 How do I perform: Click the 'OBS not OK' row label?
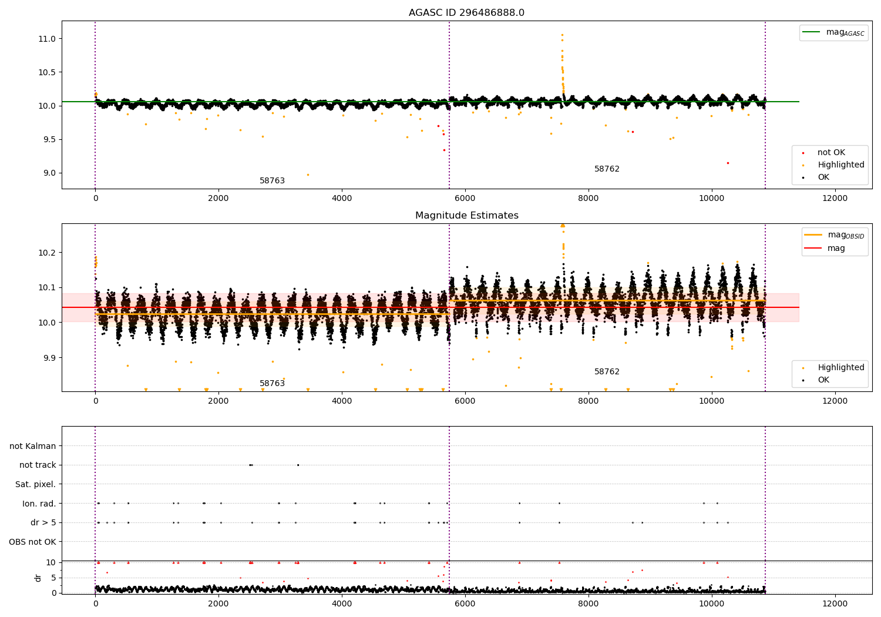pyautogui.click(x=33, y=542)
